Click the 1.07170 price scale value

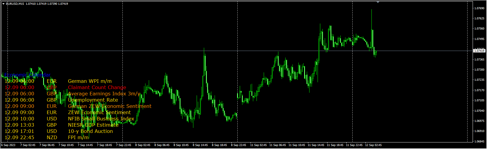(480, 90)
